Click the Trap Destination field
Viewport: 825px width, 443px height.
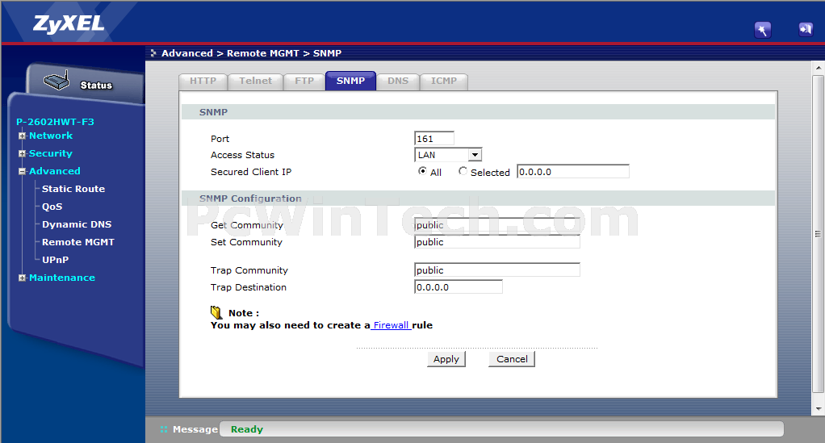coord(459,287)
